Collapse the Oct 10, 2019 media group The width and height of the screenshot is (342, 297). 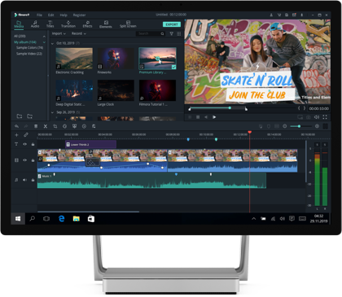pyautogui.click(x=52, y=43)
